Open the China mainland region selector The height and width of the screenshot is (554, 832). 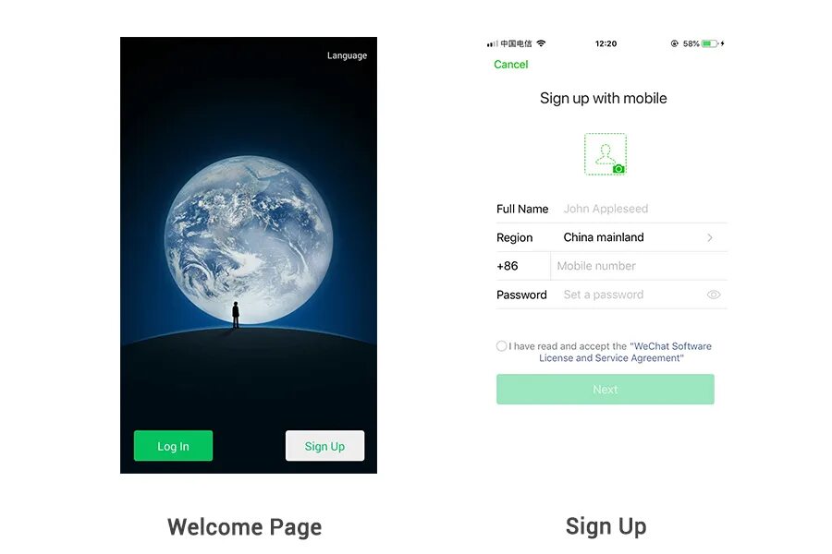[612, 237]
